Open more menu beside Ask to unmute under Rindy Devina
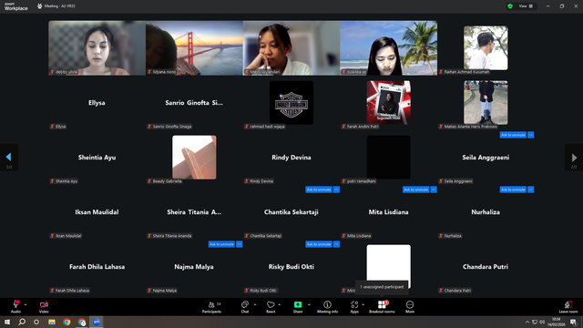Screen dimensions: 583x328 (x=336, y=190)
